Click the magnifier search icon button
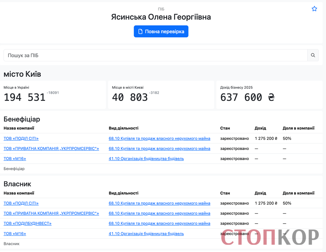The height and width of the screenshot is (252, 326). (313, 55)
